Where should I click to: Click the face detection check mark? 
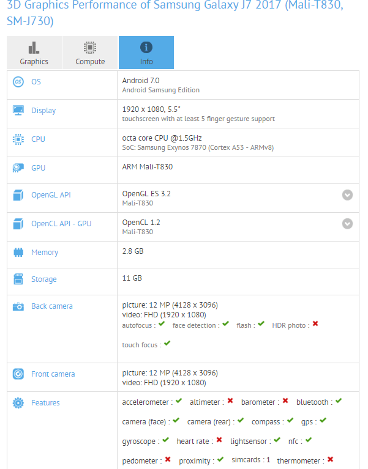(x=226, y=323)
